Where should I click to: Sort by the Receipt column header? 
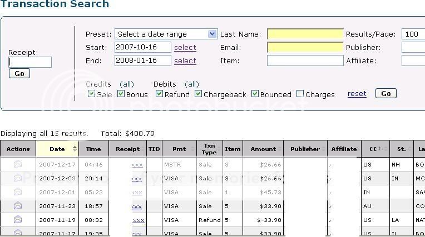coord(127,149)
